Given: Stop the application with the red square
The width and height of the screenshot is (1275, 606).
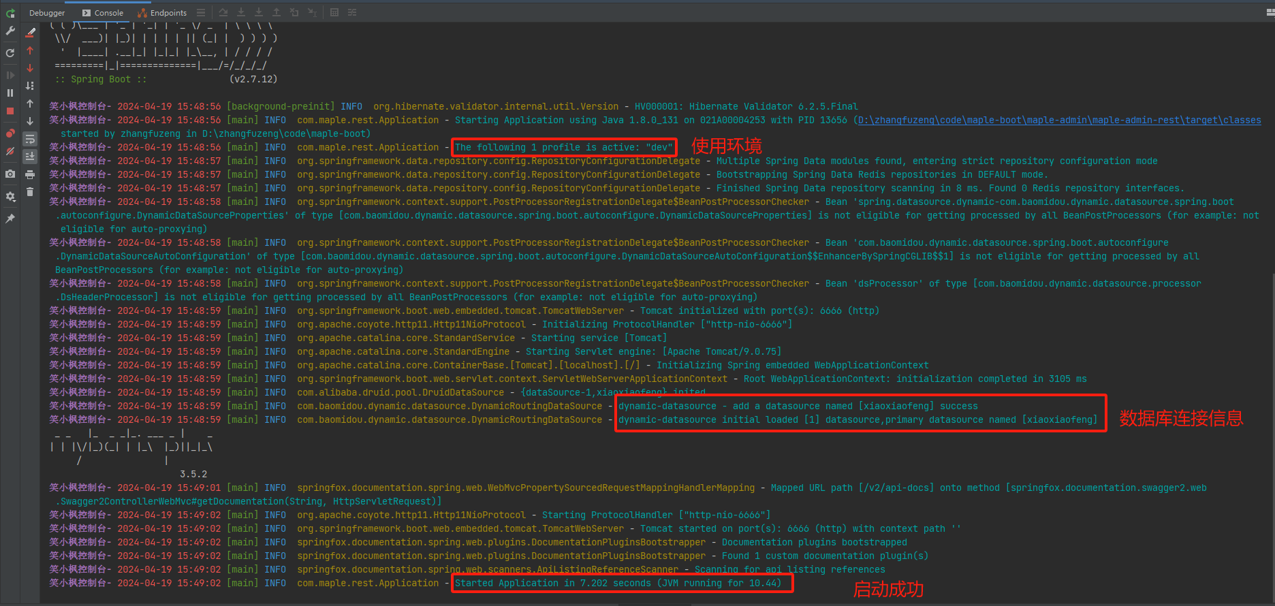Looking at the screenshot, I should pyautogui.click(x=10, y=110).
